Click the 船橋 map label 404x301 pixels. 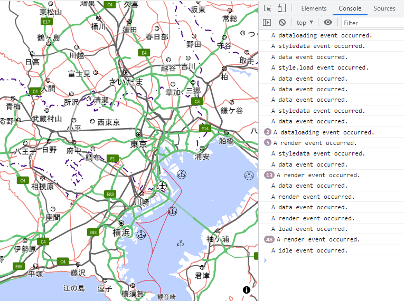pyautogui.click(x=226, y=141)
